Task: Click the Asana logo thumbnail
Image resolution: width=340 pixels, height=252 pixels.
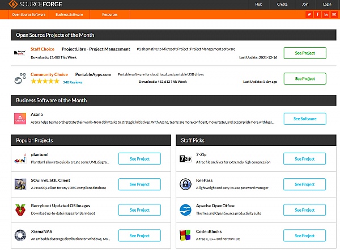Action: pyautogui.click(x=20, y=119)
